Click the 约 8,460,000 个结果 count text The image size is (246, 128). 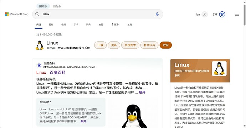pos(49,34)
